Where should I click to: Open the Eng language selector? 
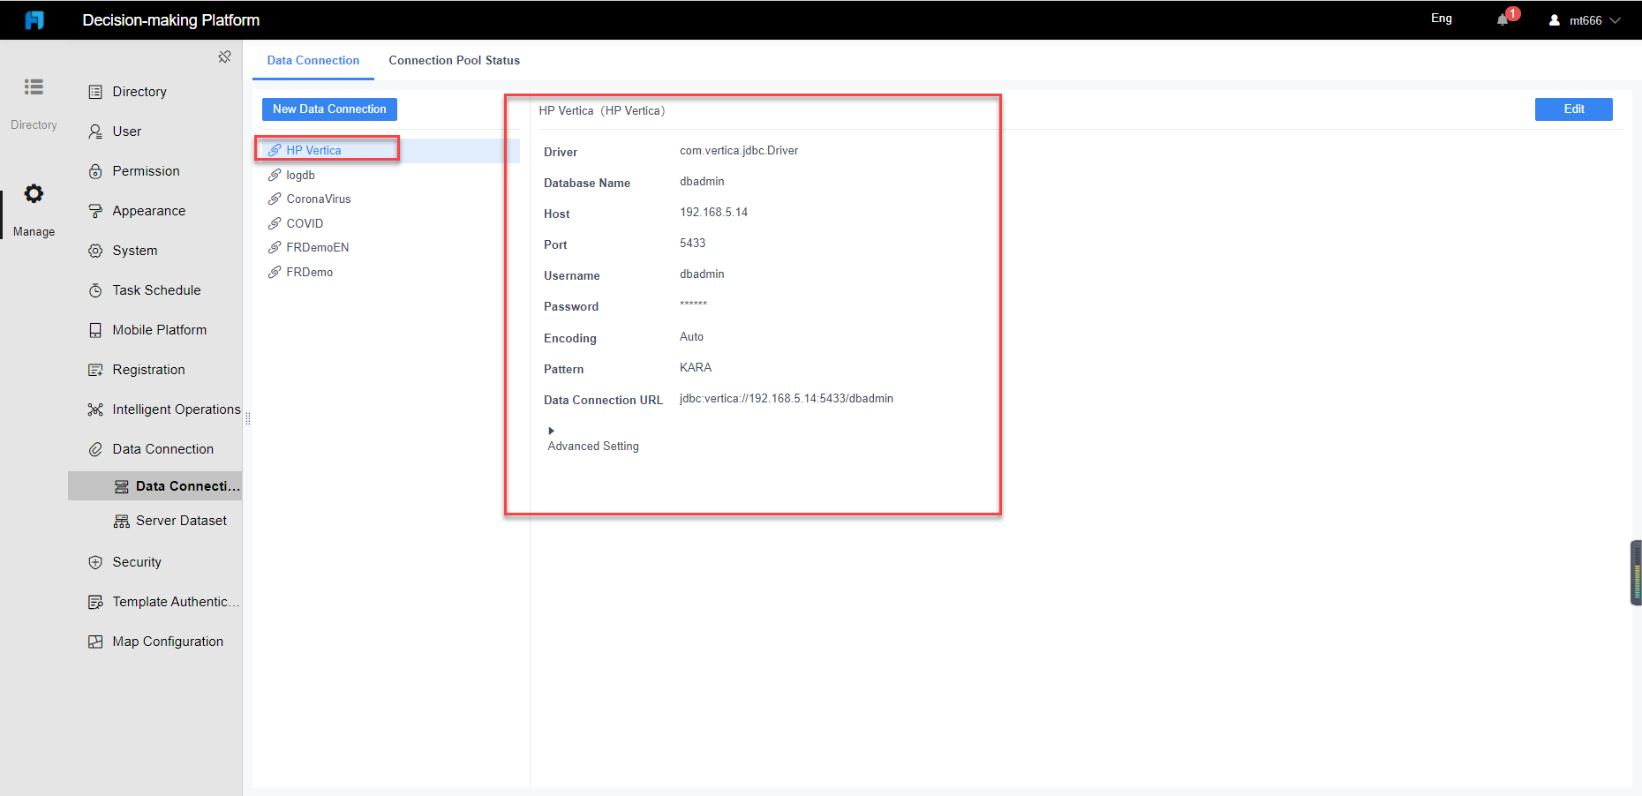(1441, 18)
